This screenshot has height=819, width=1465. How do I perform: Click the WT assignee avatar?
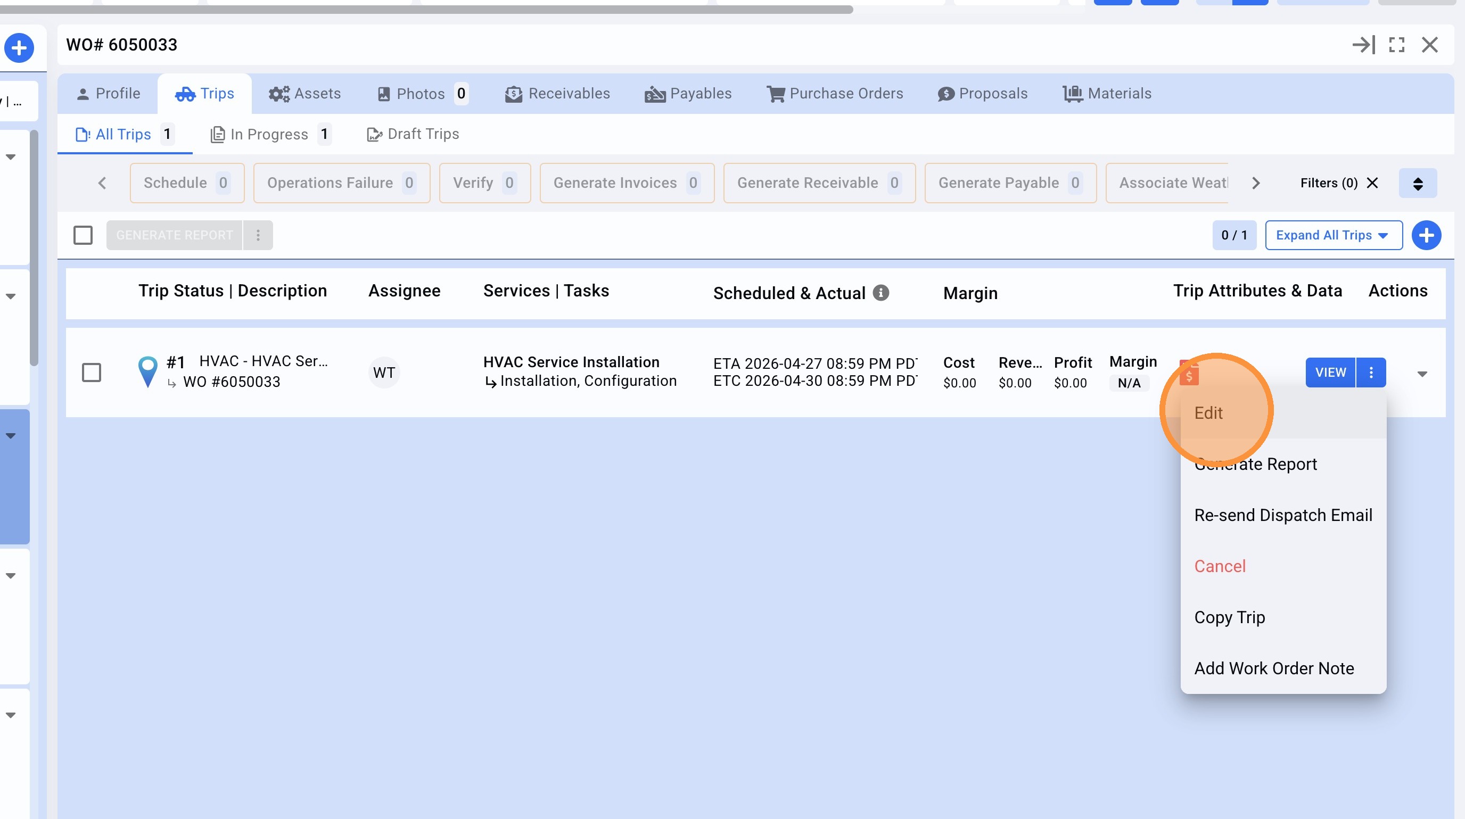pos(384,373)
